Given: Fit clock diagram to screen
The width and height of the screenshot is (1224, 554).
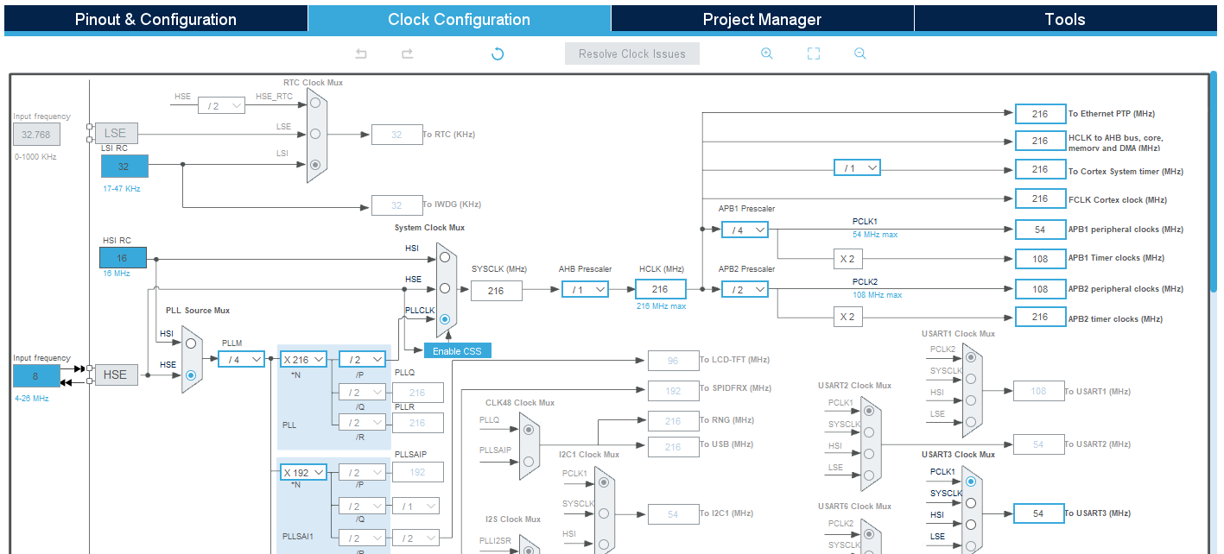Looking at the screenshot, I should click(x=813, y=54).
